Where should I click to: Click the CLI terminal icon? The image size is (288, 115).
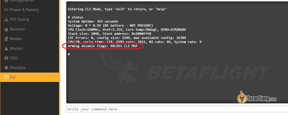(x=6, y=77)
